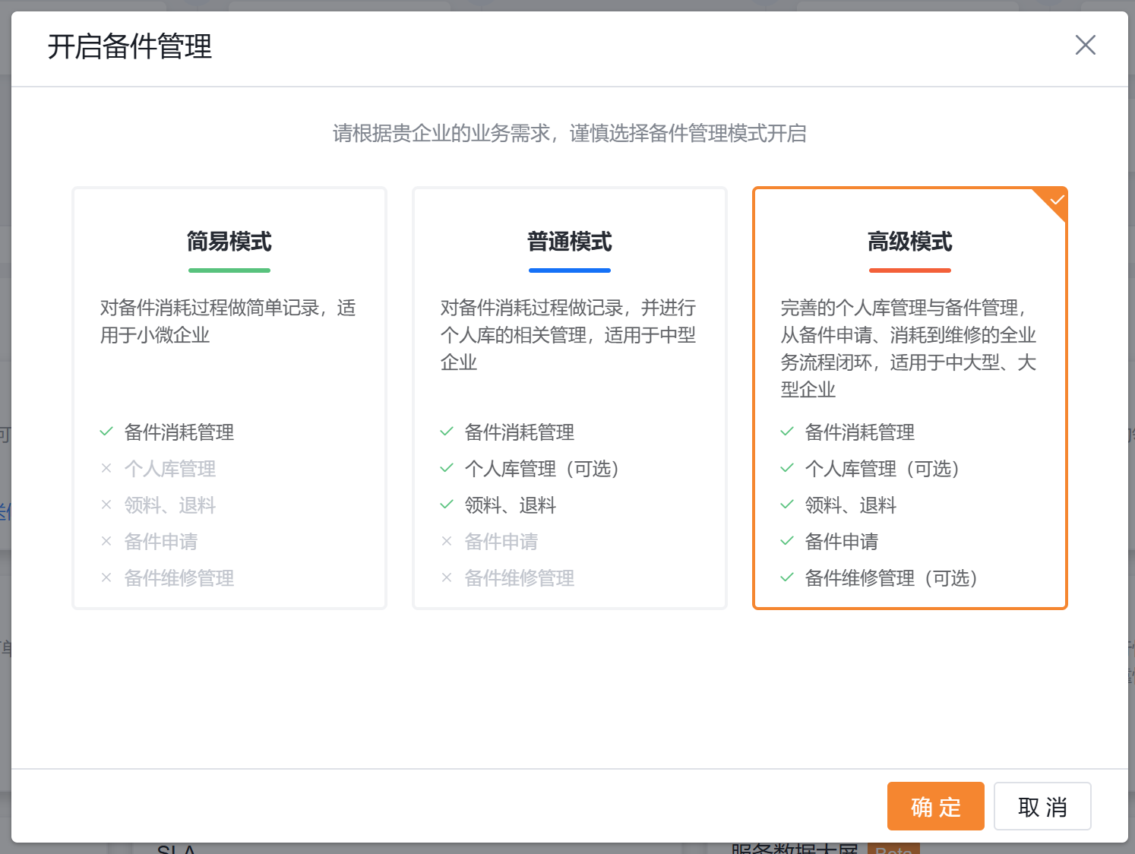1135x854 pixels.
Task: Click the 取消 button
Action: (x=1042, y=806)
